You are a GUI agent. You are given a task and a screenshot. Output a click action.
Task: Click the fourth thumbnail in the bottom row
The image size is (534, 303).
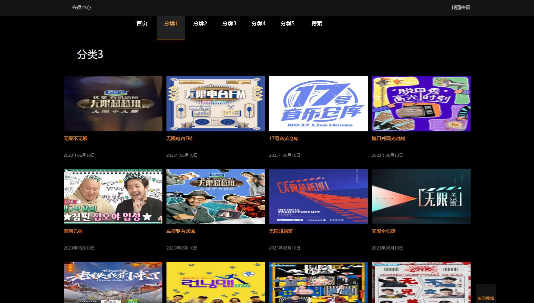click(x=421, y=282)
